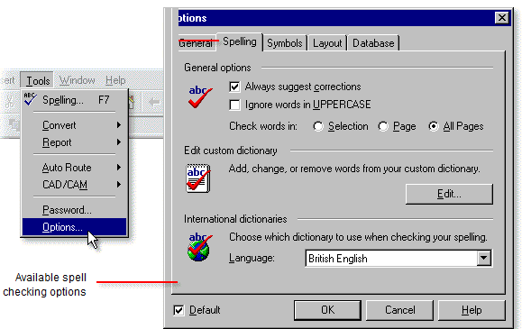Toggle the Default checkbox
Viewport: 522px width, 329px height.
179,310
